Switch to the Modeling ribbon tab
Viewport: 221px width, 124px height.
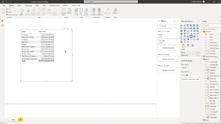pos(28,6)
